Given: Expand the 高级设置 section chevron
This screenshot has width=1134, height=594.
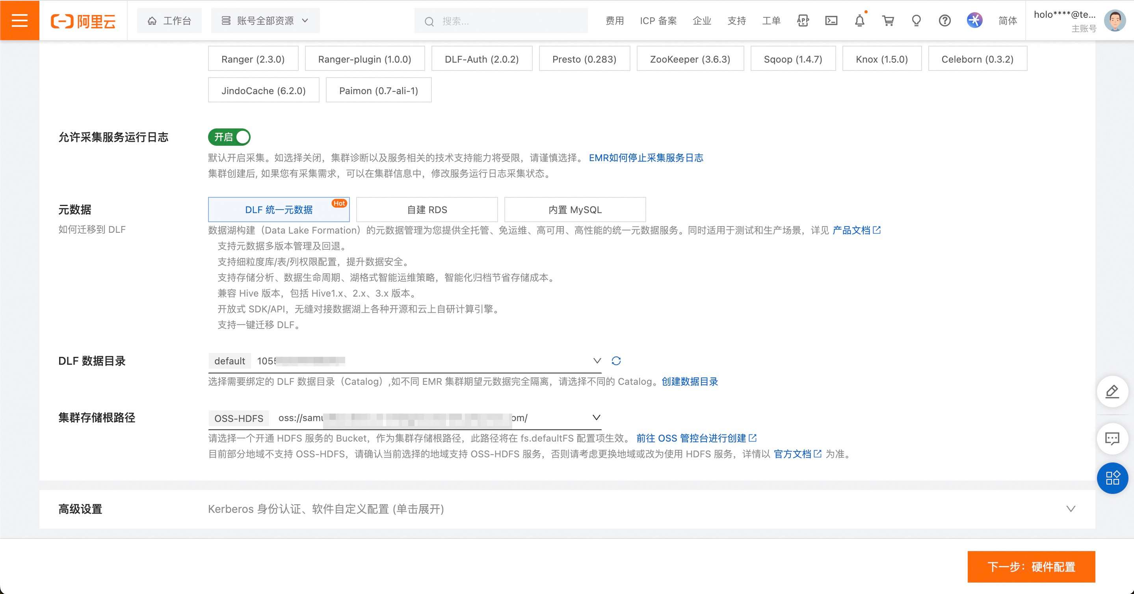Looking at the screenshot, I should [x=1071, y=509].
